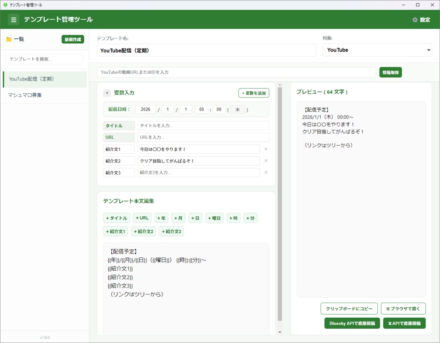Remove the 紹介文3 variable with X
The height and width of the screenshot is (343, 440).
click(266, 172)
